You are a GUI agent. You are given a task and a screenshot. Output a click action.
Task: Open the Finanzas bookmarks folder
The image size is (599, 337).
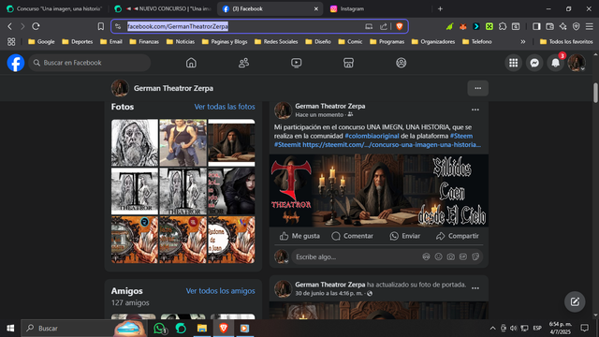(x=144, y=41)
